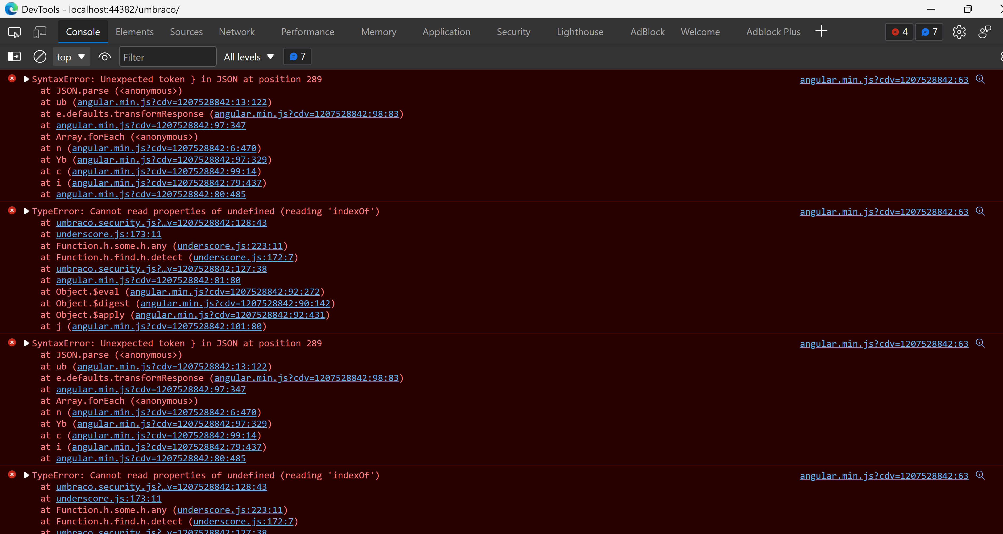Collapse the second TypeError stack trace
1003x534 pixels.
tap(26, 475)
